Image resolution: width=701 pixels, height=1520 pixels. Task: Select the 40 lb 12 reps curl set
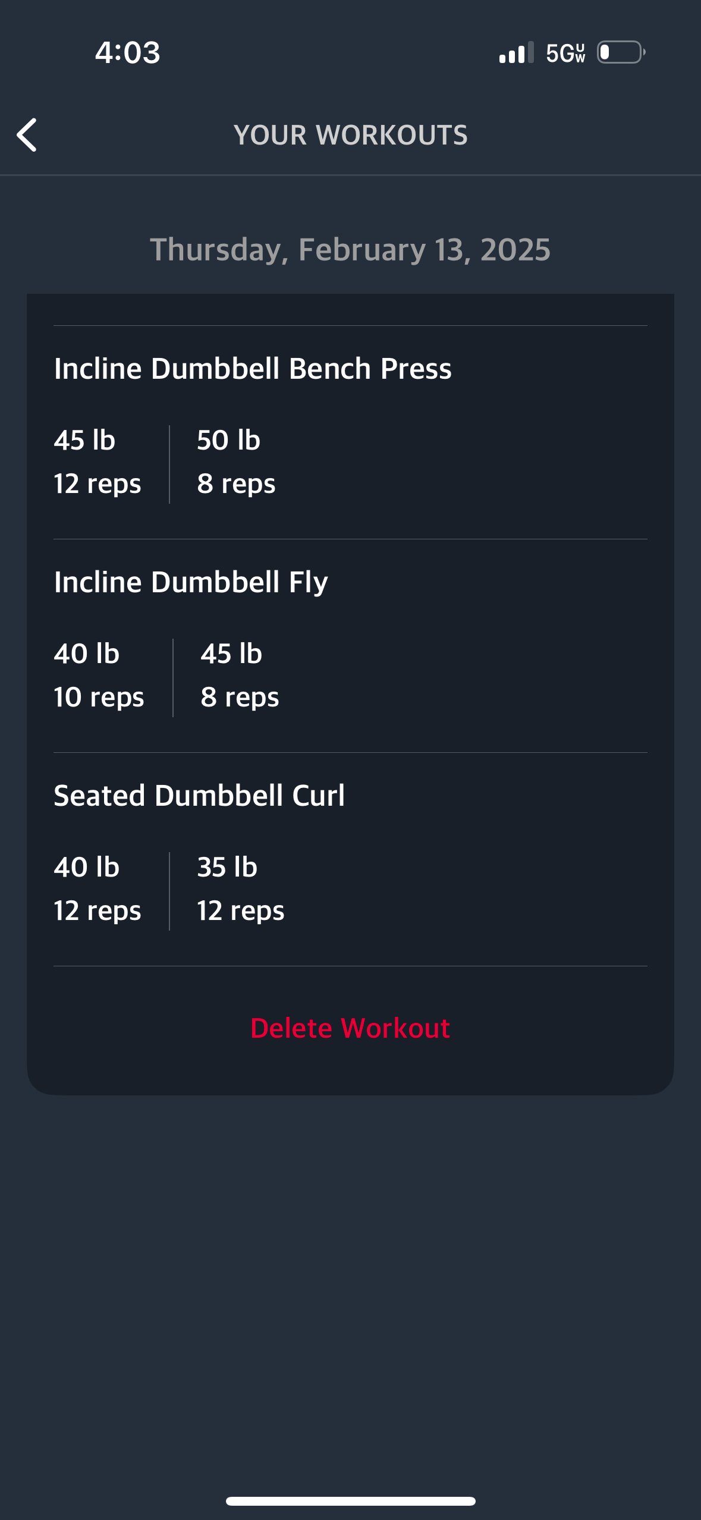(x=98, y=889)
